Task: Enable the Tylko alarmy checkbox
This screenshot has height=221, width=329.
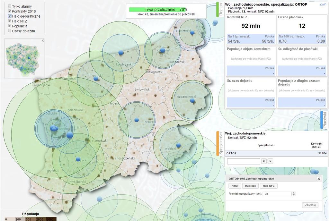Action: 10,6
